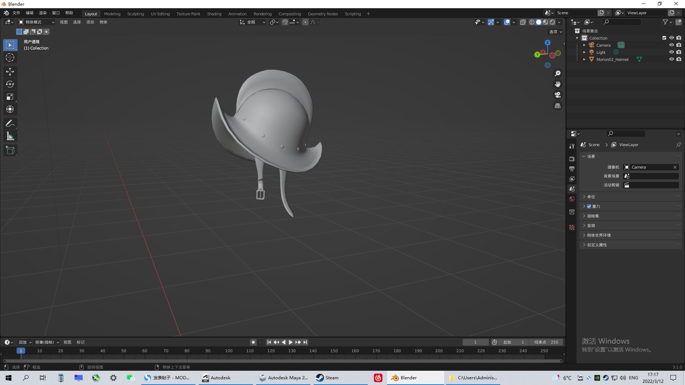Open the Output properties tab
Screen dimensions: 685x385
tap(572, 169)
